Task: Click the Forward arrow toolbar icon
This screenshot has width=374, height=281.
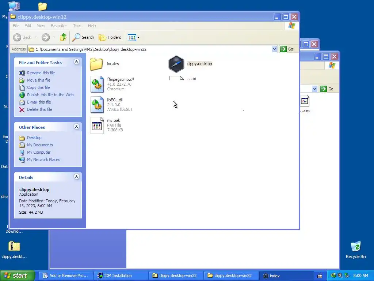Action: coord(46,37)
